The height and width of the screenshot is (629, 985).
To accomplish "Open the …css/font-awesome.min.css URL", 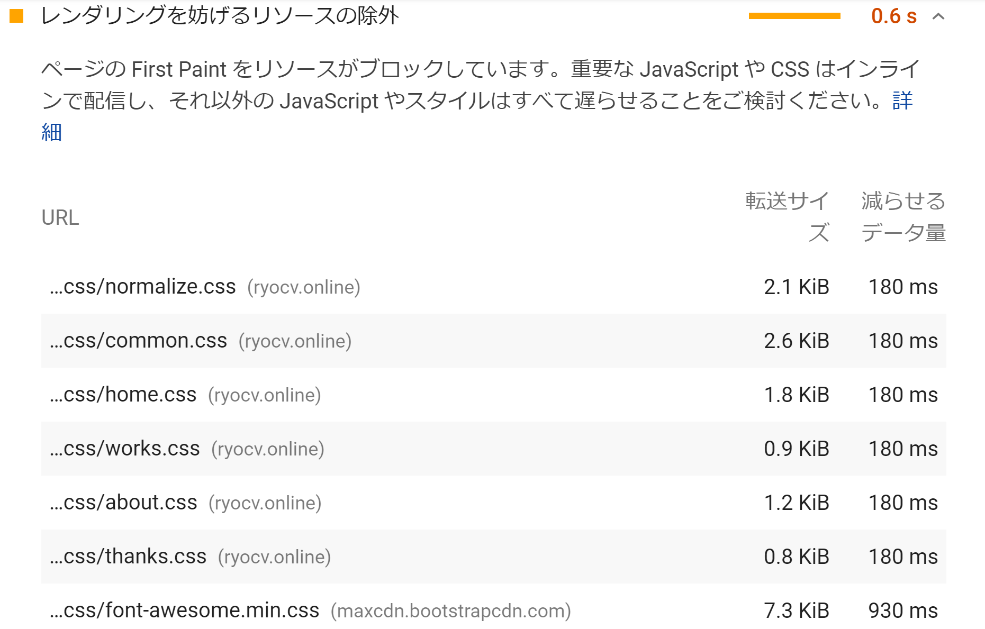I will tap(185, 610).
